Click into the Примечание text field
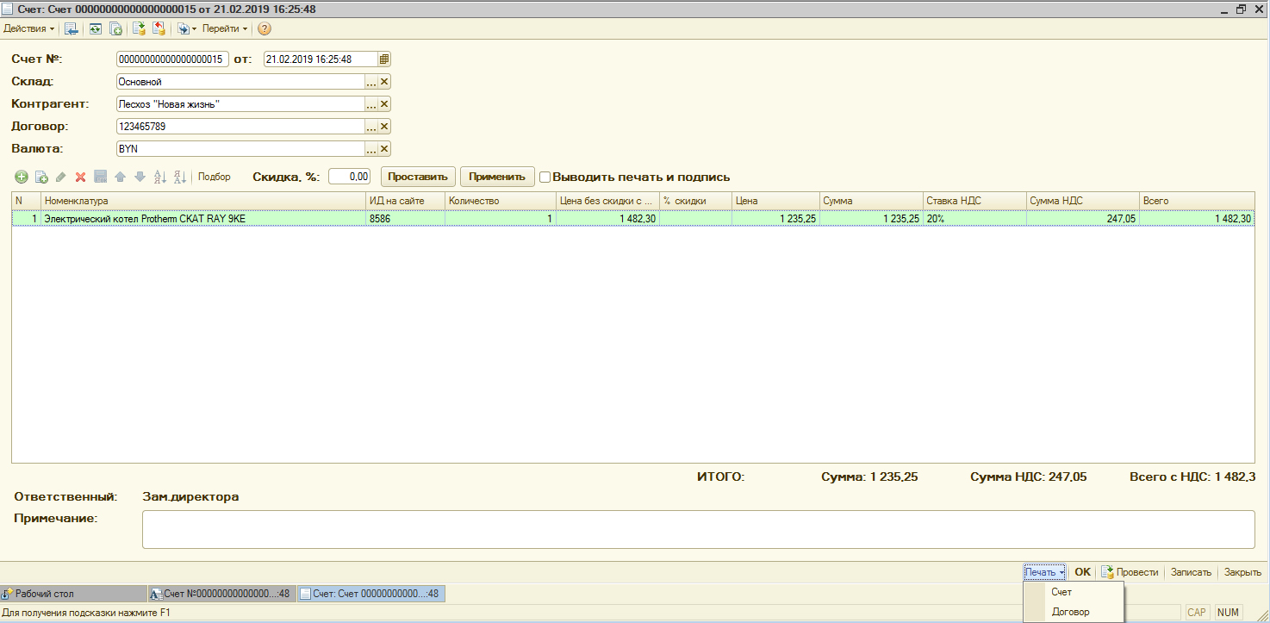The height and width of the screenshot is (623, 1270). tap(698, 529)
